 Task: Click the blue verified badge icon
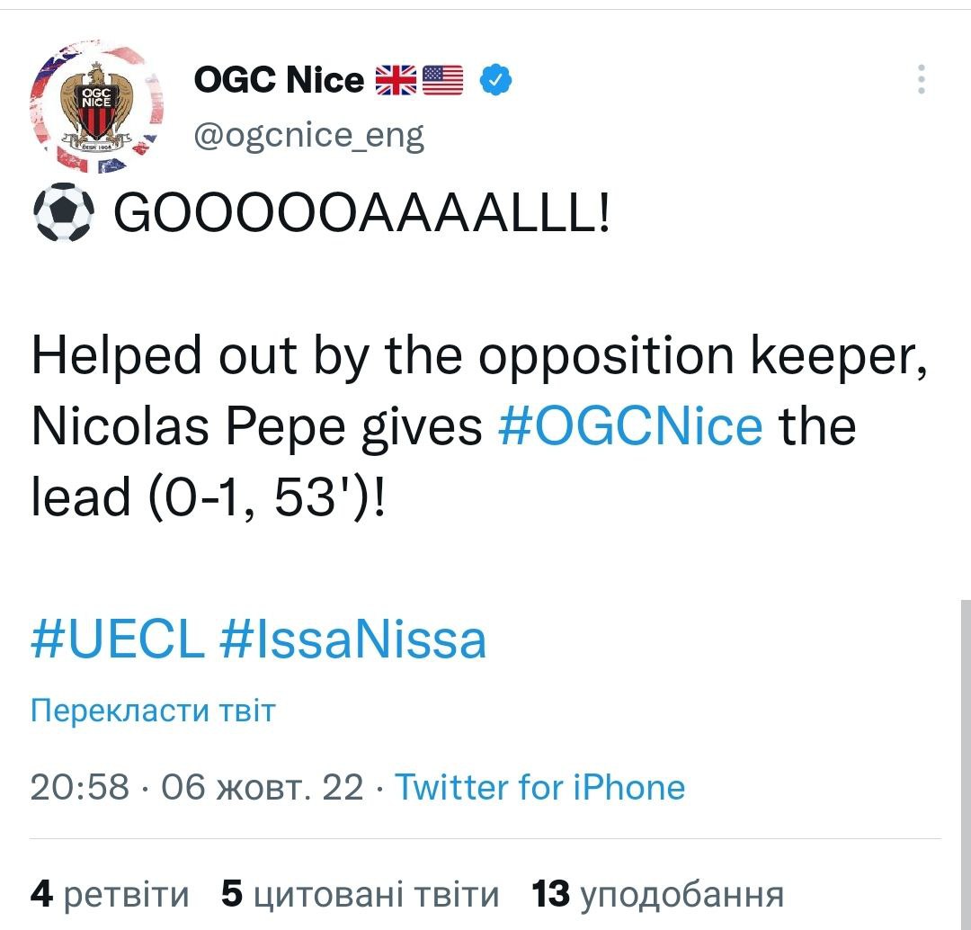pos(495,81)
